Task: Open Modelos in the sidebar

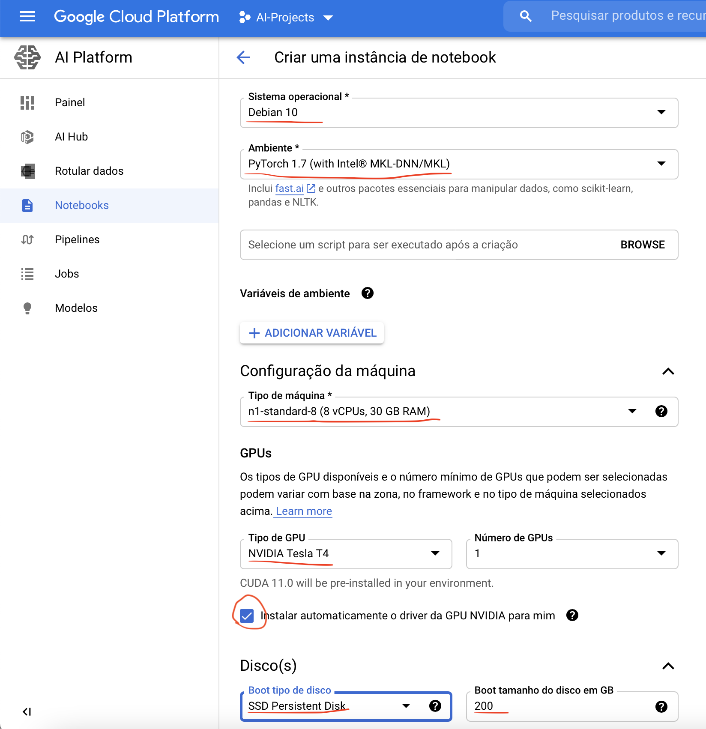Action: 109,308
